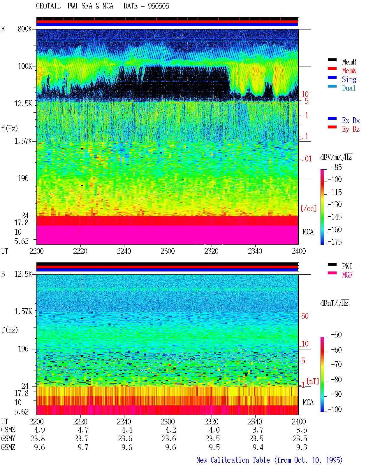Click the dBV/m/√Hz unit label
373x465 pixels.
(336, 157)
